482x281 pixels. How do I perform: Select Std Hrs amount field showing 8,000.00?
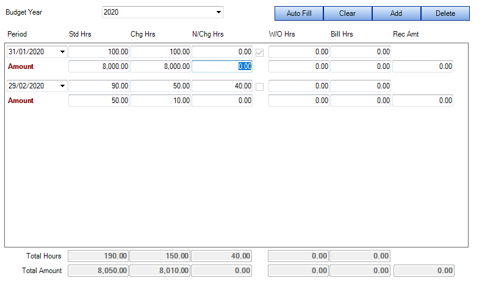(x=99, y=66)
